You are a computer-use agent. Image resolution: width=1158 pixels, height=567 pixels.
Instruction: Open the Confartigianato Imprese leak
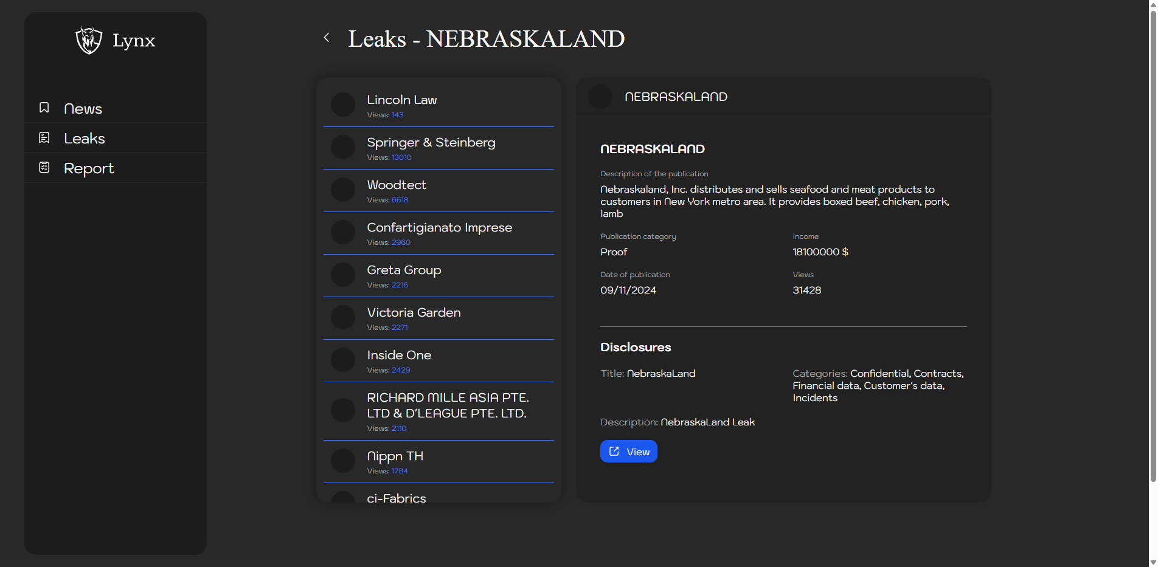[x=439, y=228]
